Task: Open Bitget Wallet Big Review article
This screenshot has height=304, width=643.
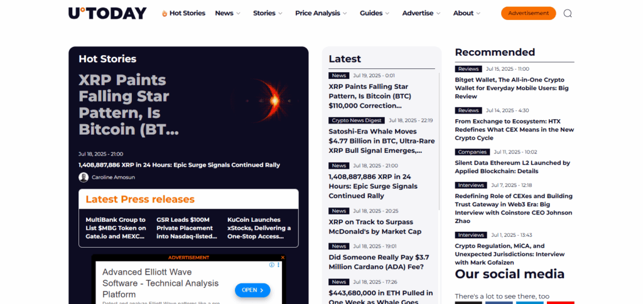Action: click(x=512, y=88)
